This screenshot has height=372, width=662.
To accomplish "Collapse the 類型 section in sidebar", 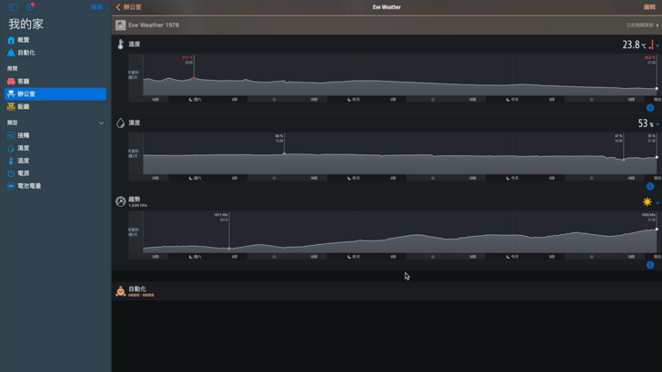I will pyautogui.click(x=101, y=122).
